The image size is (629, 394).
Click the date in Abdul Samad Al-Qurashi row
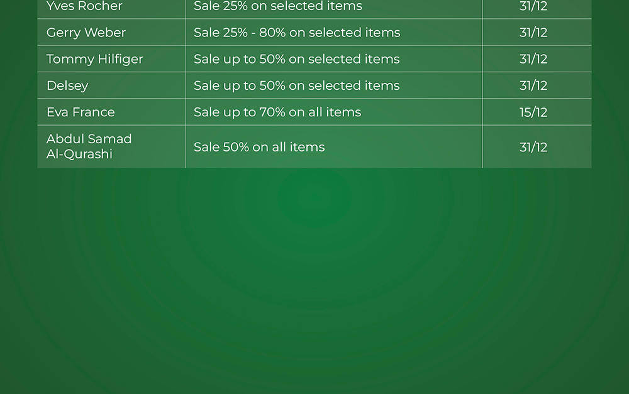pos(533,147)
